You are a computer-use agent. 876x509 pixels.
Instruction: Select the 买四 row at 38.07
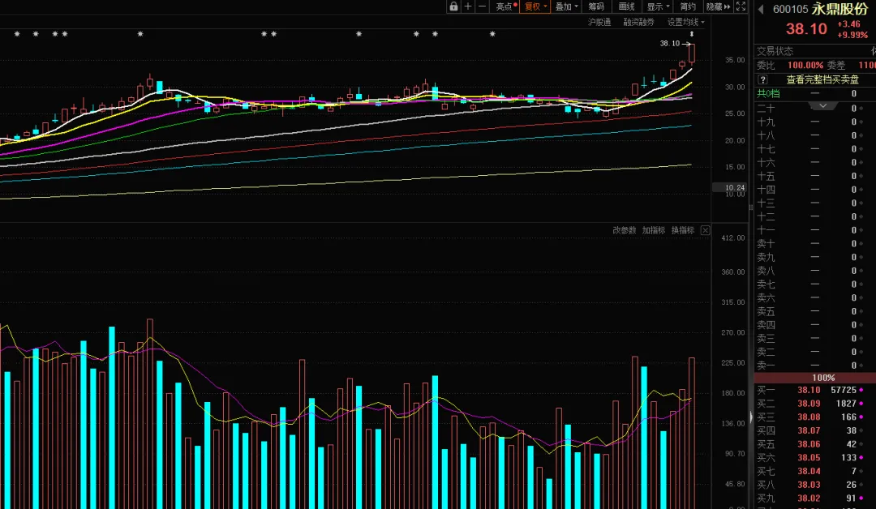point(814,430)
